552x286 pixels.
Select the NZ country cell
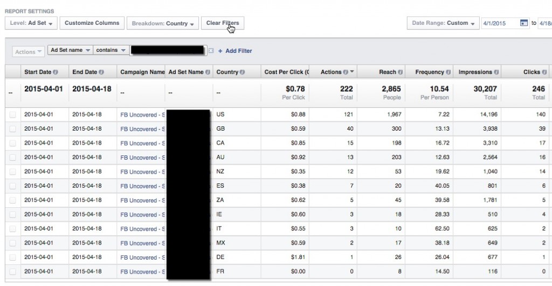click(220, 172)
